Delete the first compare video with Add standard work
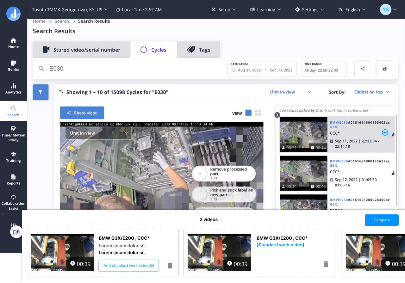Image resolution: width=405 pixels, height=283 pixels. point(170,266)
